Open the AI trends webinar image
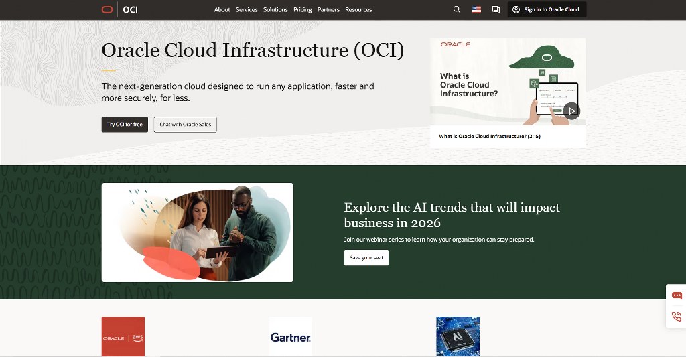This screenshot has width=686, height=357. tap(198, 232)
